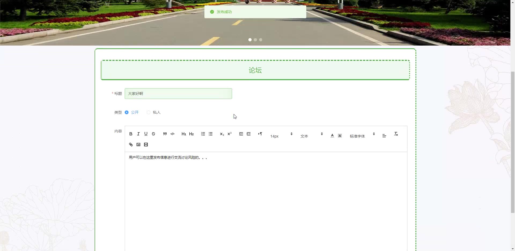Screen dimensions: 515x251
Task: Clear text formatting
Action: [x=396, y=134]
